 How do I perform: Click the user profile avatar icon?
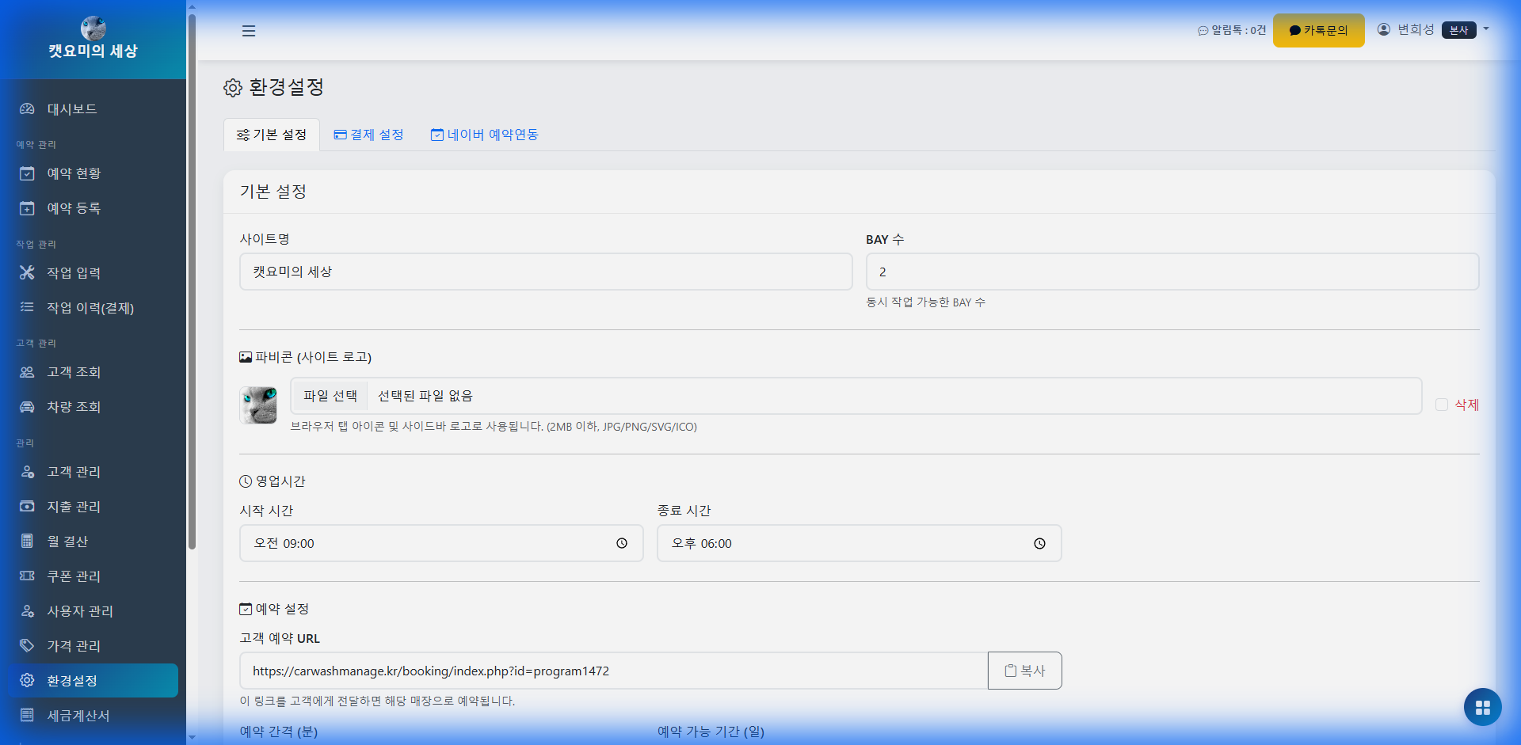(1384, 29)
